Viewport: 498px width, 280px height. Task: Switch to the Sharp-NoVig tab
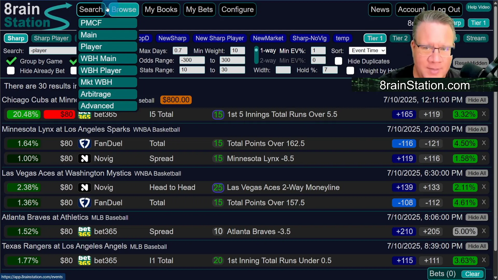(309, 38)
